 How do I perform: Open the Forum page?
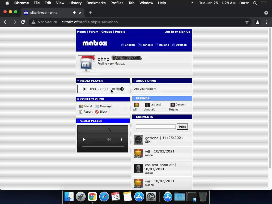click(x=93, y=32)
